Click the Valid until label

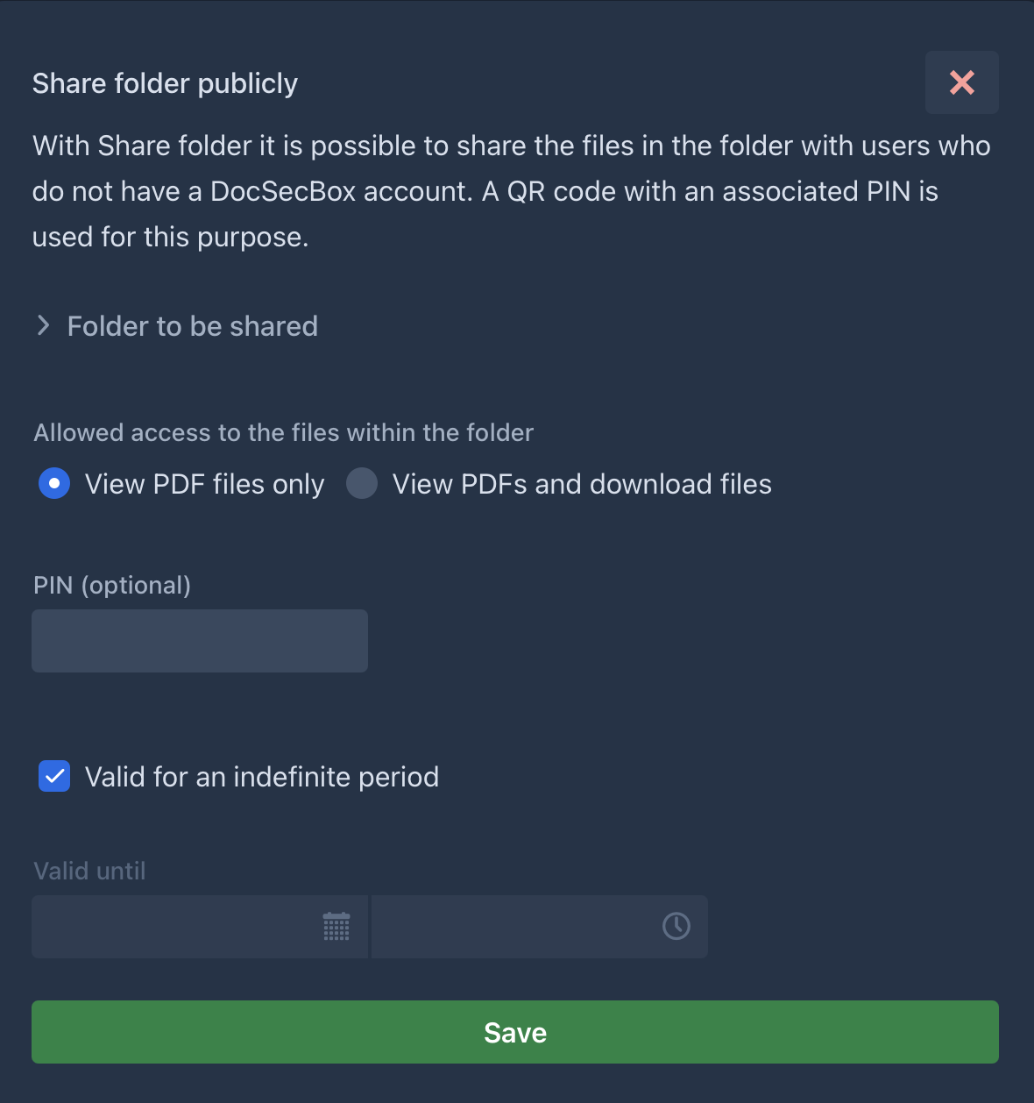(89, 871)
